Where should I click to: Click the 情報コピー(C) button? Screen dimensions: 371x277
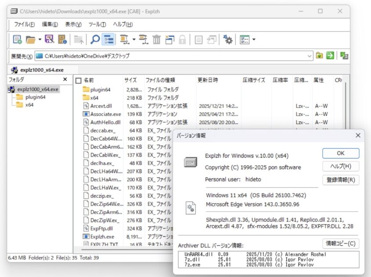point(340,243)
